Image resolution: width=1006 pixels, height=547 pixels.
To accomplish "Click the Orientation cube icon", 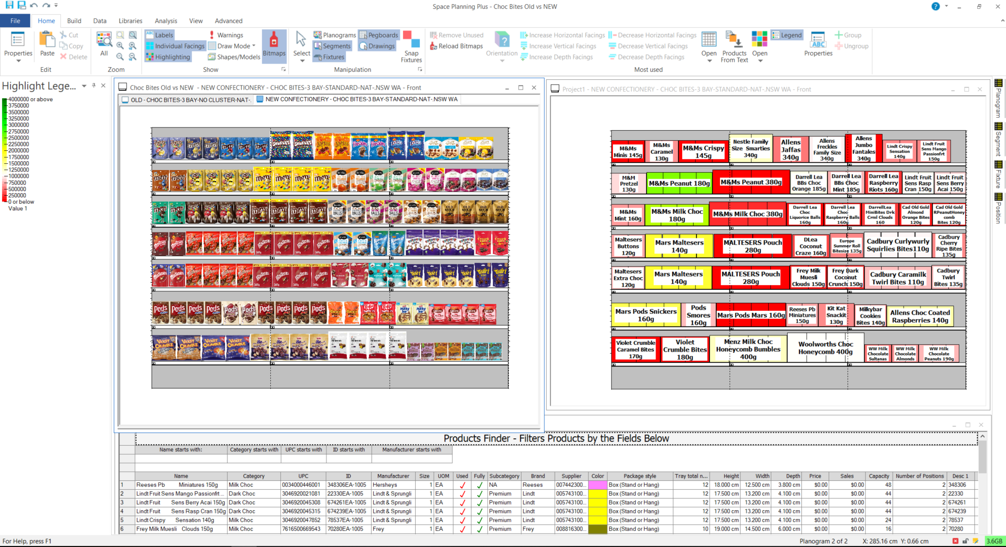I will [x=502, y=39].
